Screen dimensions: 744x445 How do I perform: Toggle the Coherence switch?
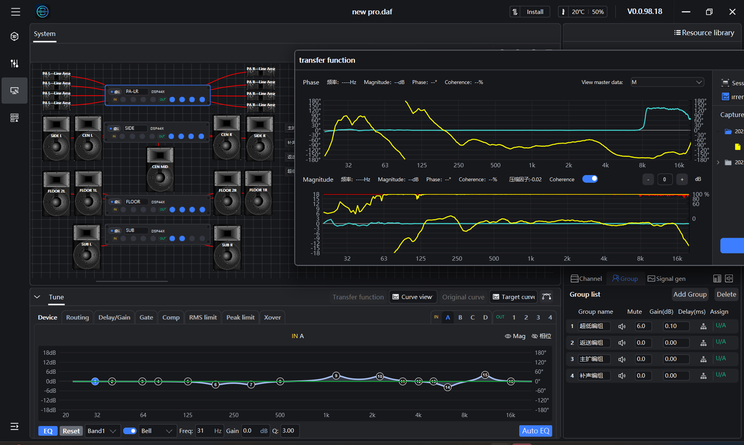(x=590, y=179)
